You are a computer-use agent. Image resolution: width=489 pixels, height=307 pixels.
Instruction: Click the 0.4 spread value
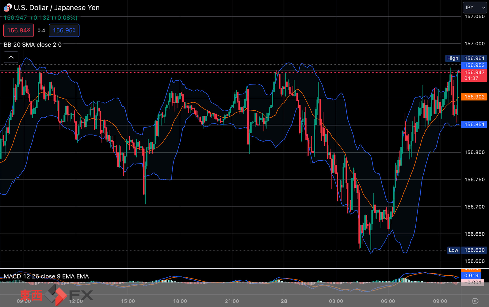point(41,30)
